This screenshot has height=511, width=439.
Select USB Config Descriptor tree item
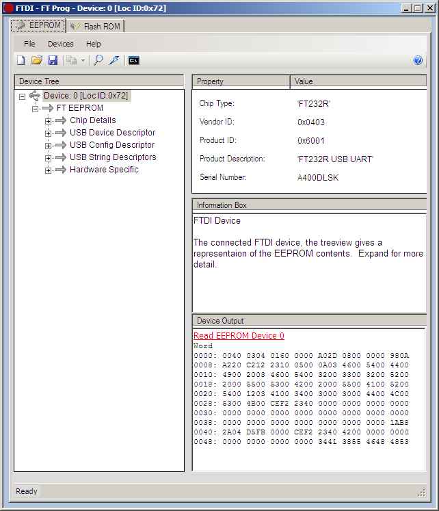point(112,145)
